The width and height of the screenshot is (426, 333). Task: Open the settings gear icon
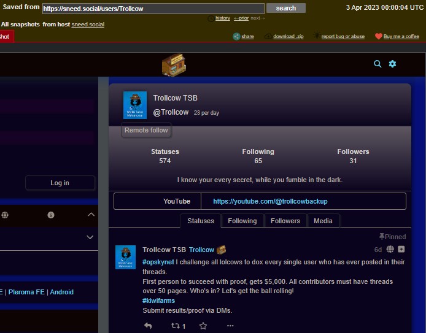tap(392, 64)
